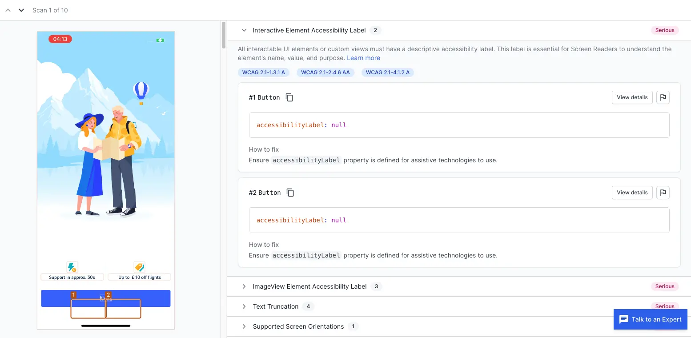Copy the #2 Button identifier
The image size is (691, 338).
coord(290,193)
